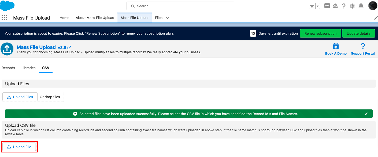Screen dimensions: 378x157
Task: Open the Files nav tab
Action: point(159,18)
